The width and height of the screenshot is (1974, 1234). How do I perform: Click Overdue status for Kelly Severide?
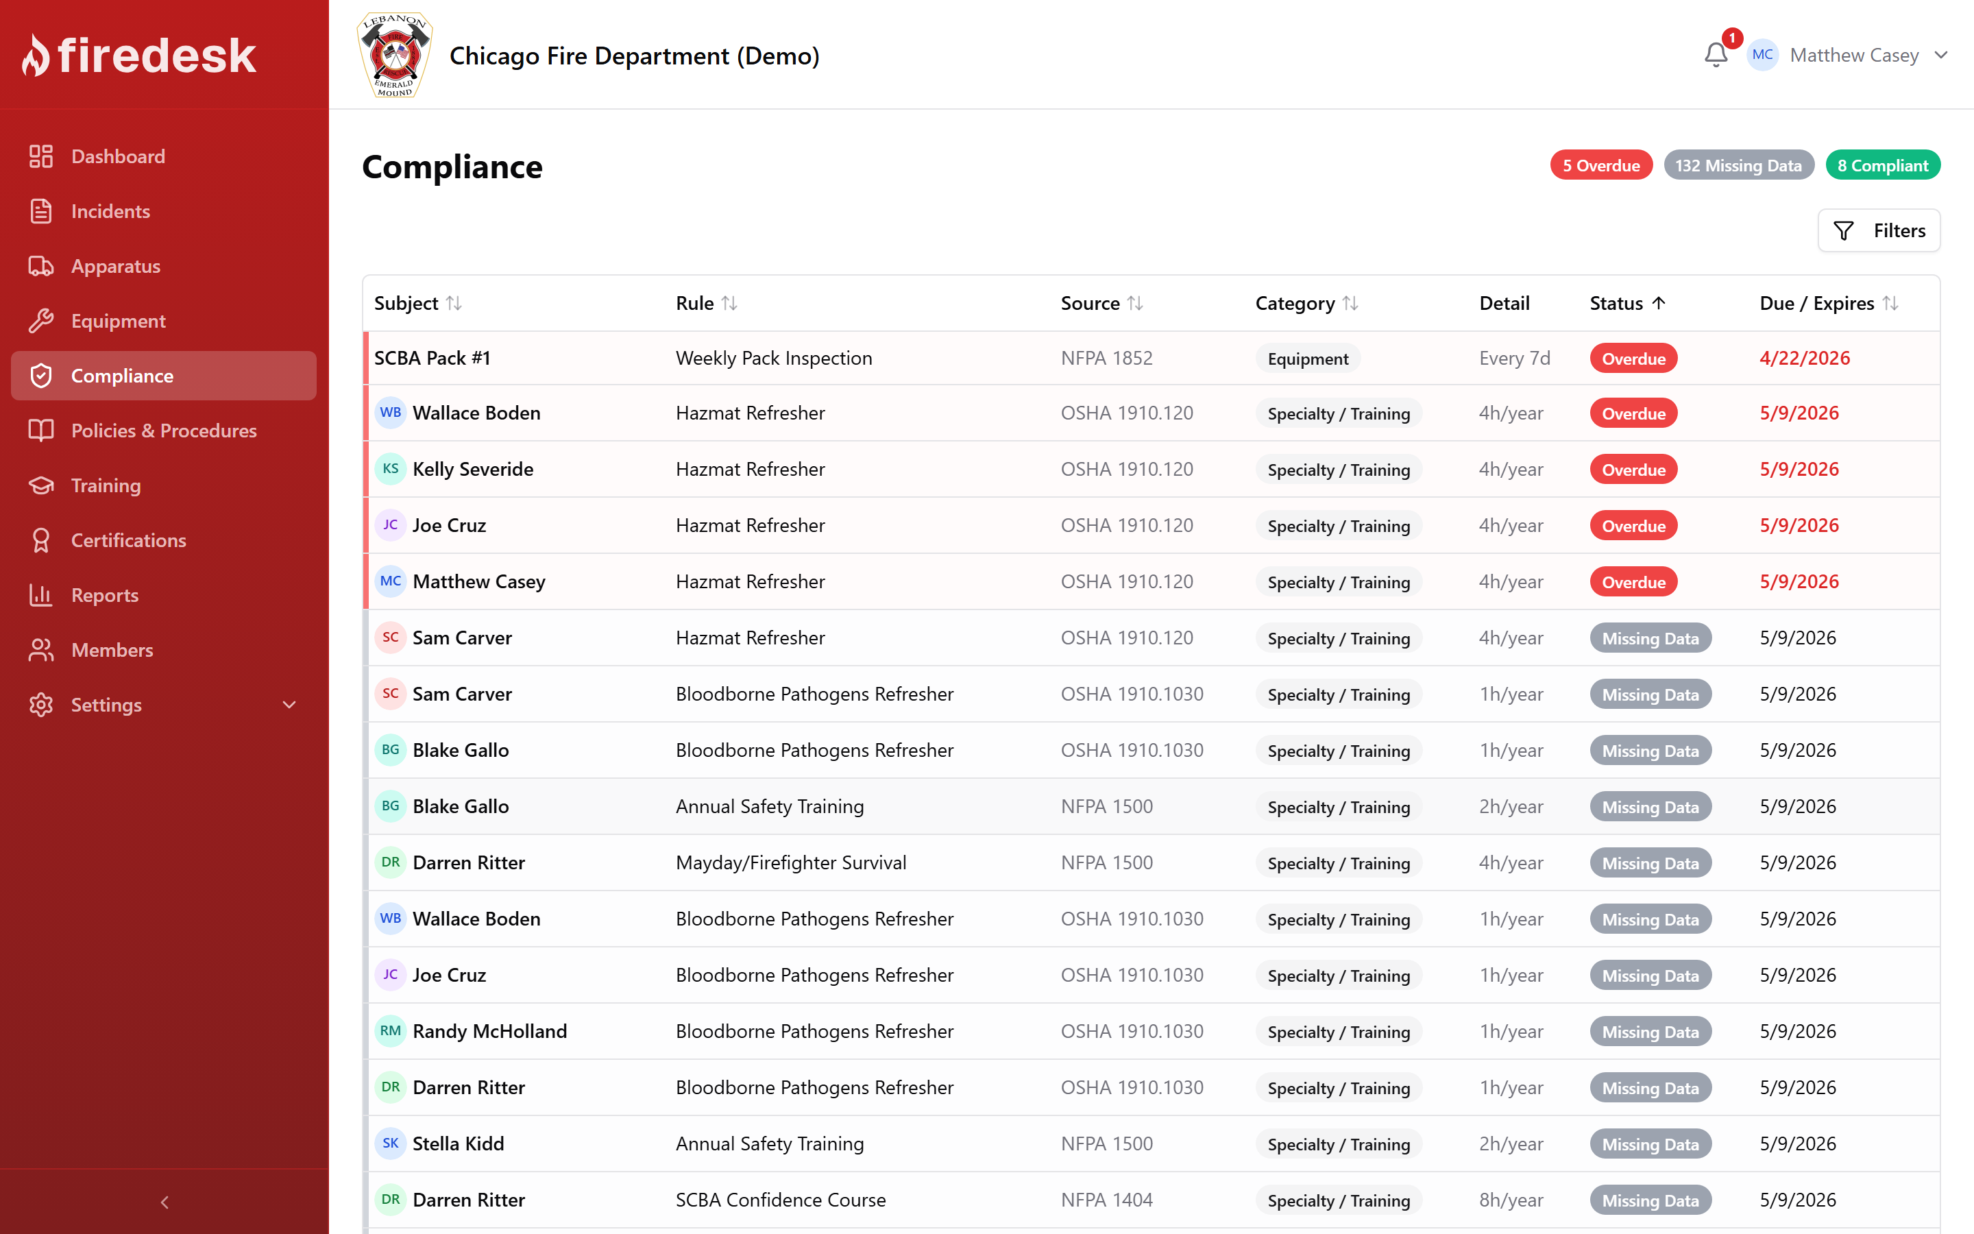(x=1633, y=470)
